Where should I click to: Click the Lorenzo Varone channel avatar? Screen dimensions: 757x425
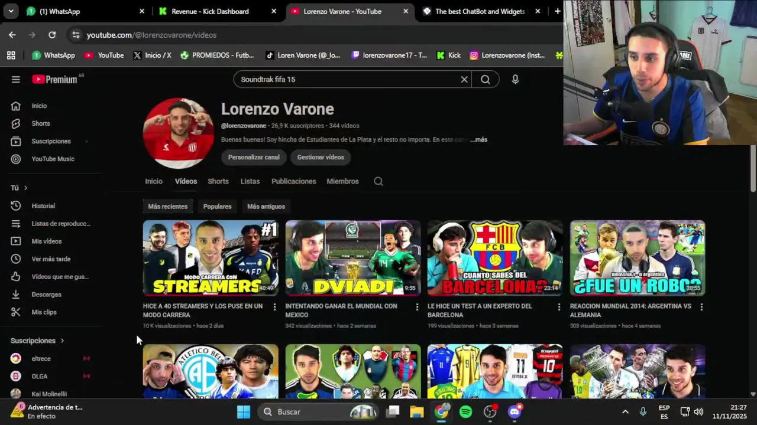click(x=178, y=133)
